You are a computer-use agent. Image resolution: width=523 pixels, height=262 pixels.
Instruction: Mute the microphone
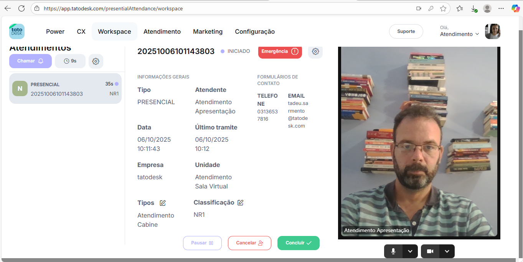point(393,251)
